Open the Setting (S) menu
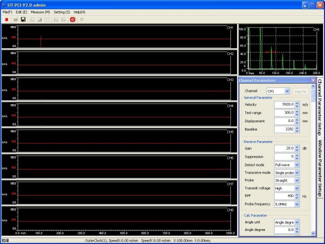This screenshot has height=244, width=325. tap(62, 11)
